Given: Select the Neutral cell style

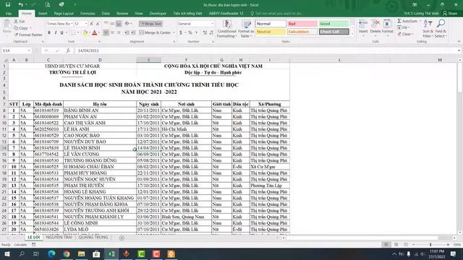Looking at the screenshot, I should click(x=271, y=32).
